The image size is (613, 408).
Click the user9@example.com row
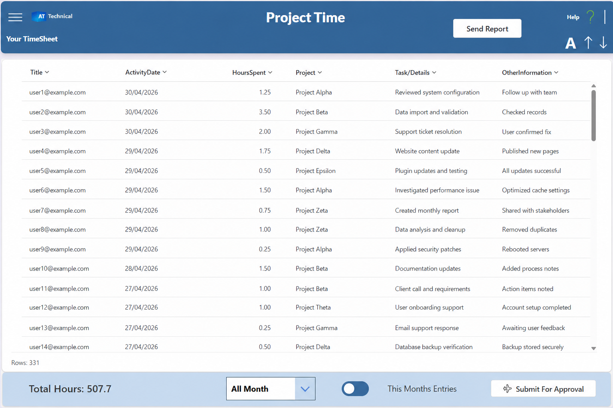click(306, 249)
